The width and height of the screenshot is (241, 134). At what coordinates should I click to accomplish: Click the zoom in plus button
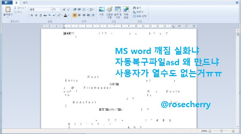tap(233, 131)
